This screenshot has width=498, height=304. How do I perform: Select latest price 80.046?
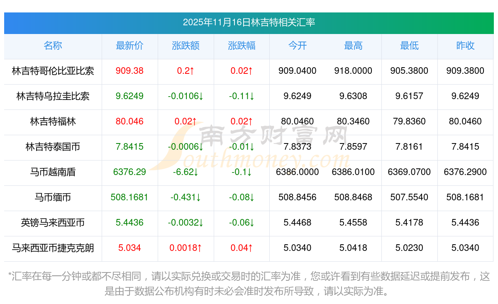(x=129, y=122)
